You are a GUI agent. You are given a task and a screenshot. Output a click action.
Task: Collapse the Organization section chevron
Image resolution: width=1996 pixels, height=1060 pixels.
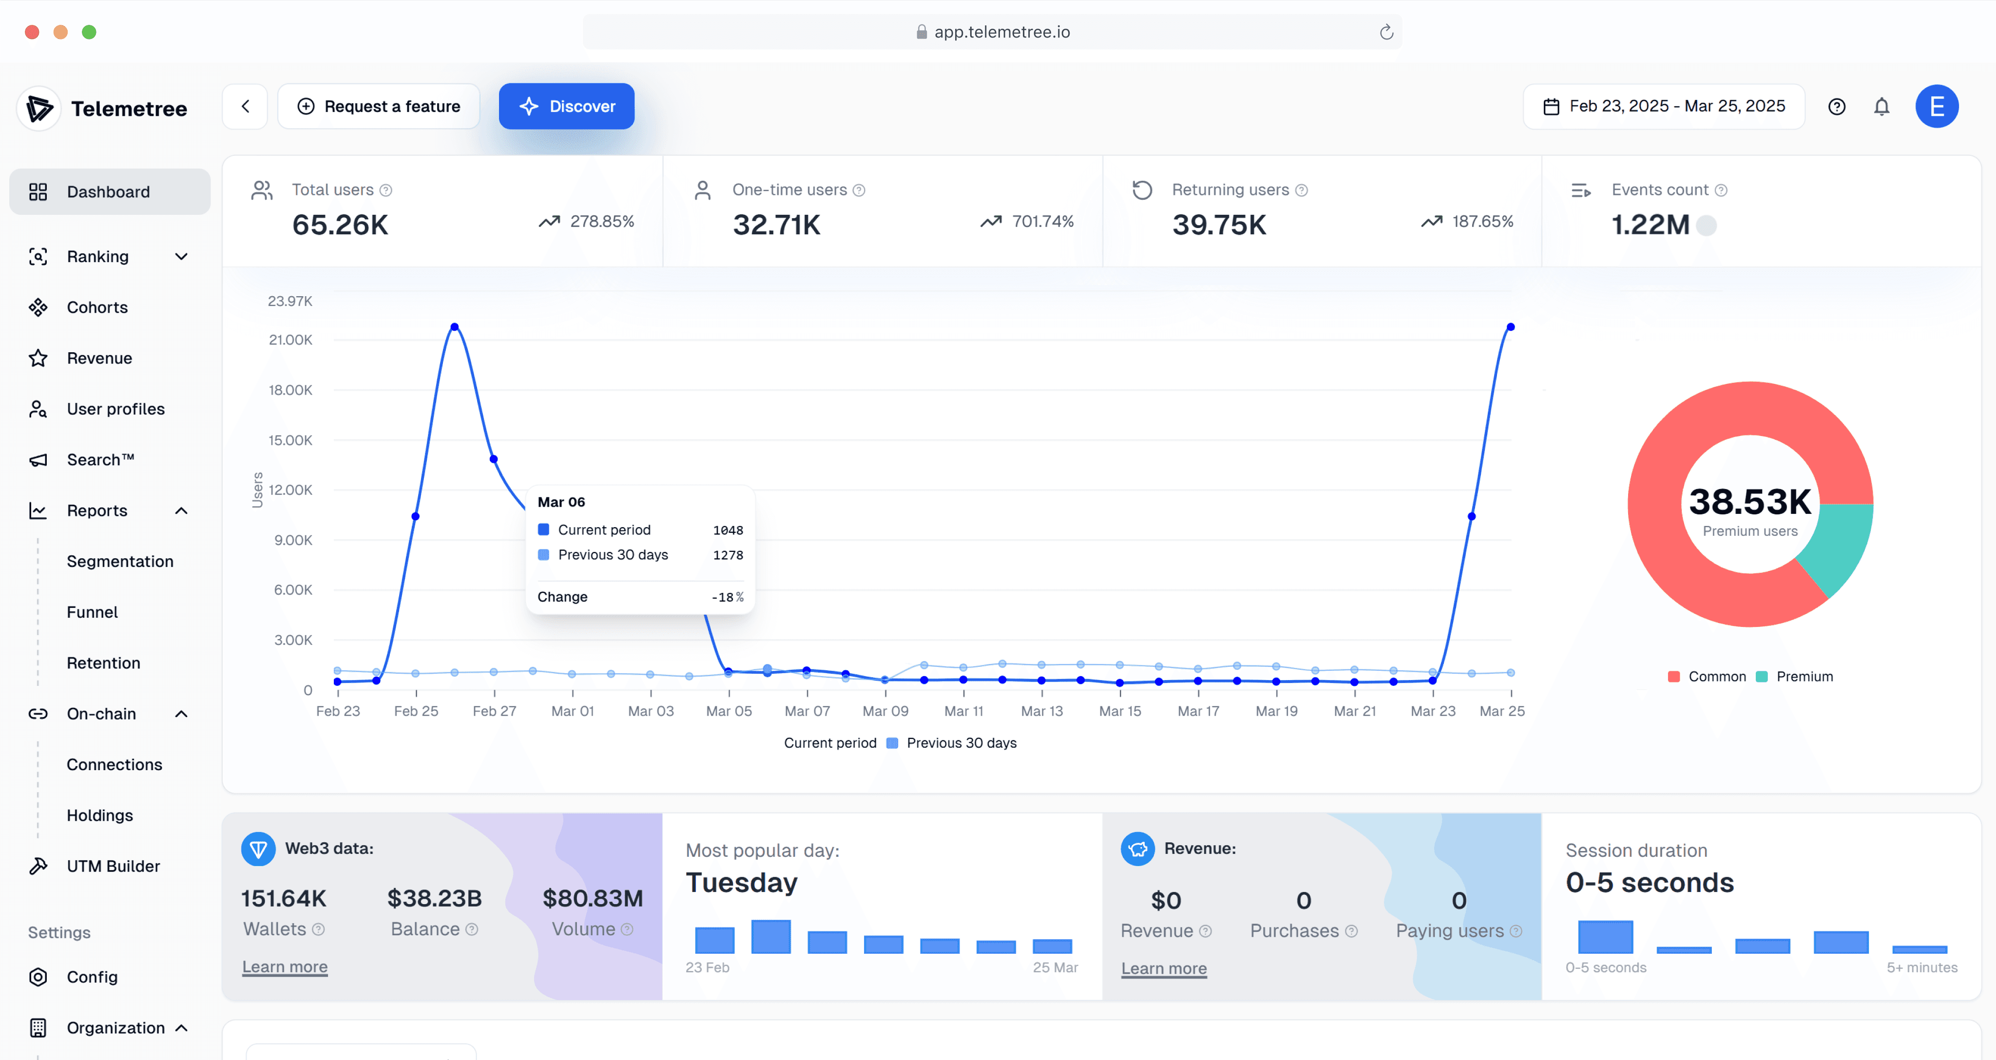[x=181, y=1027]
